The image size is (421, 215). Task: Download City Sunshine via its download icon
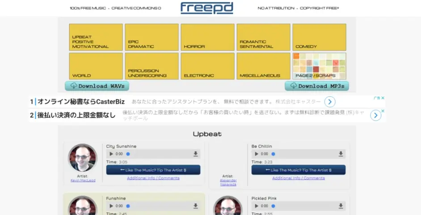click(195, 154)
